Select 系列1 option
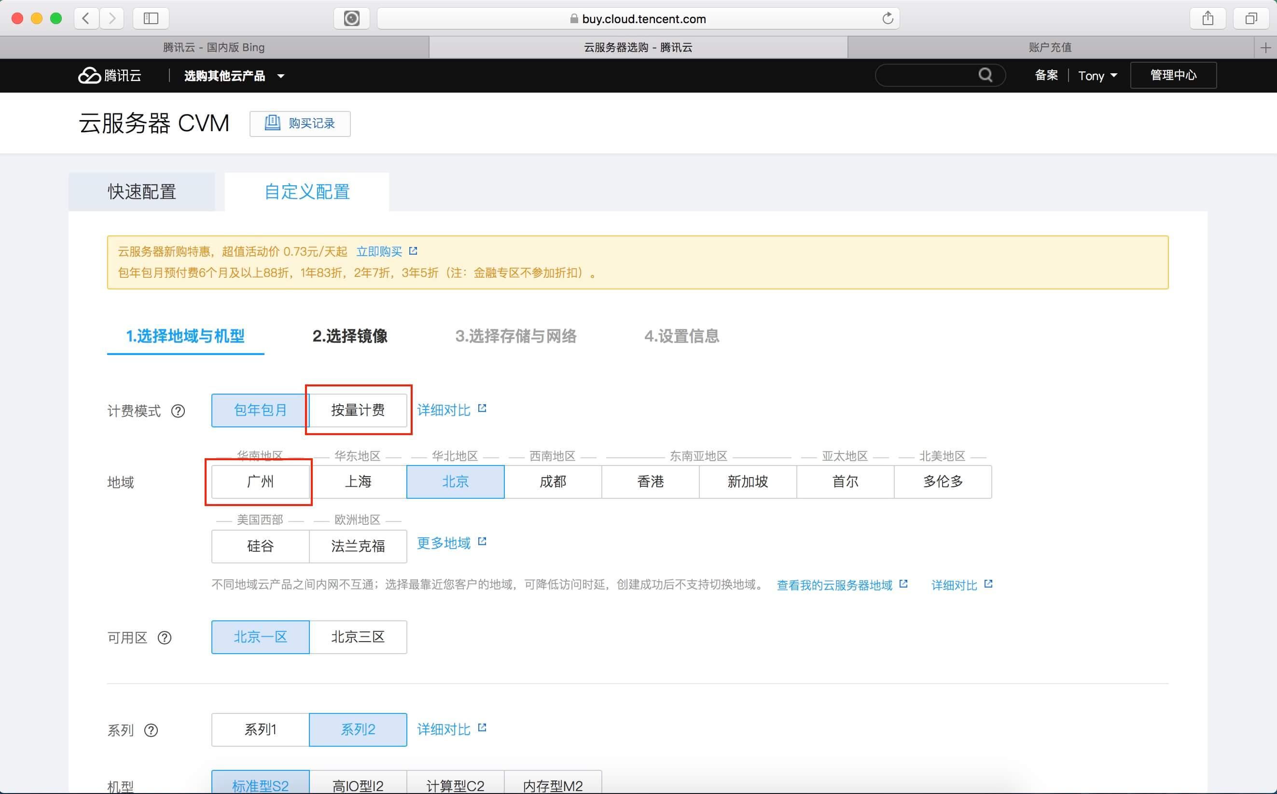Viewport: 1277px width, 794px height. 260,729
